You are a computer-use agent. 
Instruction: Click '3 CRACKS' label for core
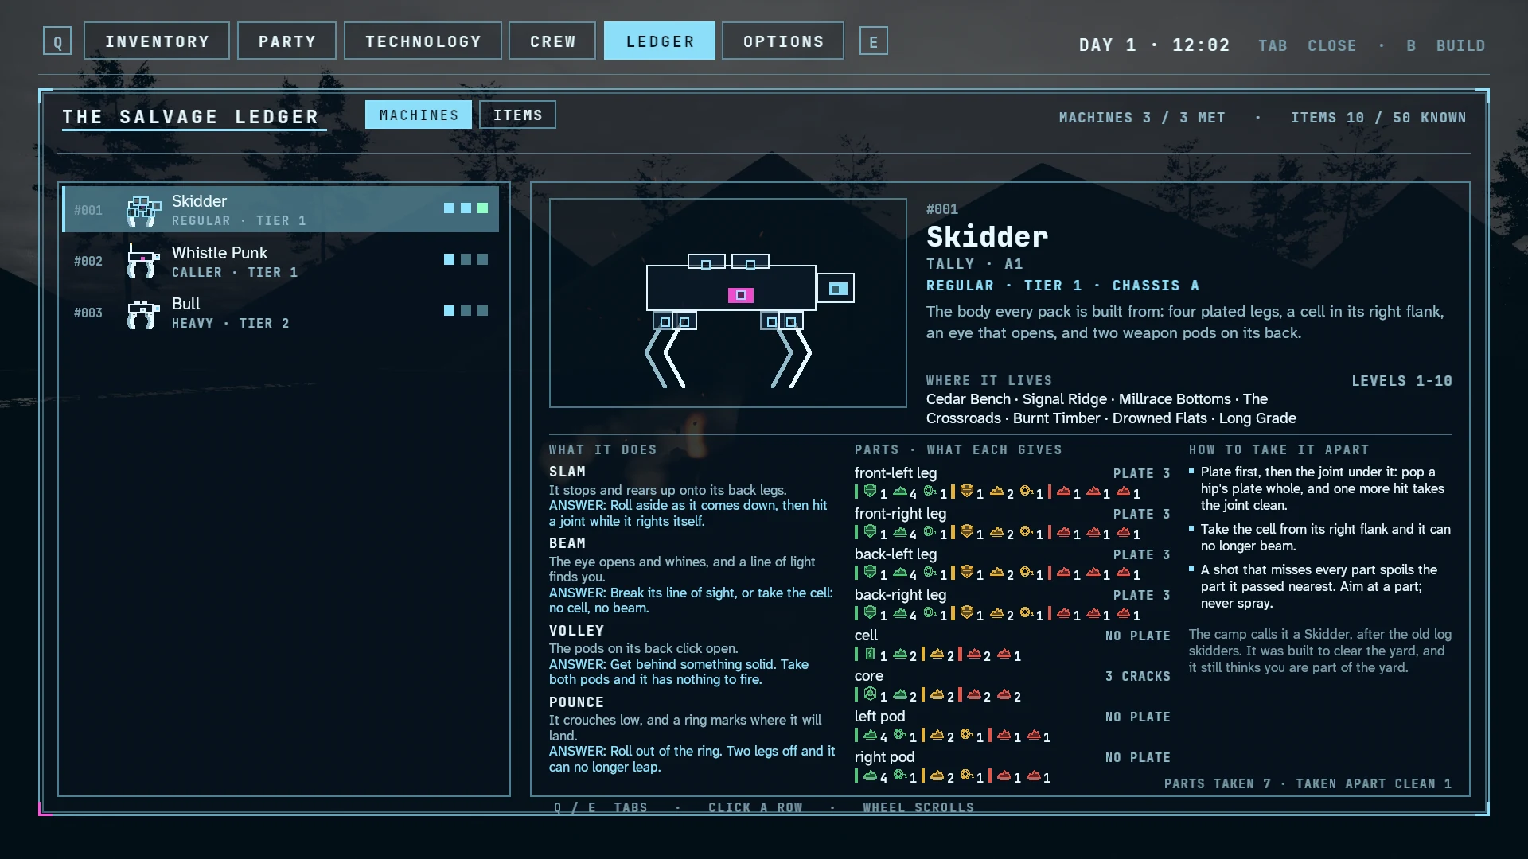[x=1137, y=676]
